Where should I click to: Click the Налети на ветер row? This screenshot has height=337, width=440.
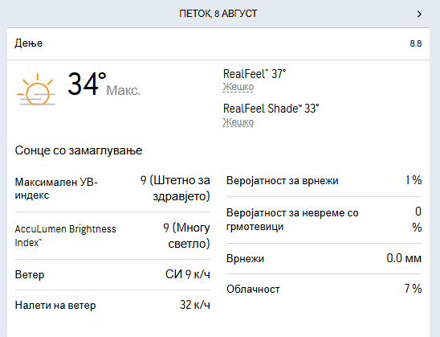tap(112, 305)
